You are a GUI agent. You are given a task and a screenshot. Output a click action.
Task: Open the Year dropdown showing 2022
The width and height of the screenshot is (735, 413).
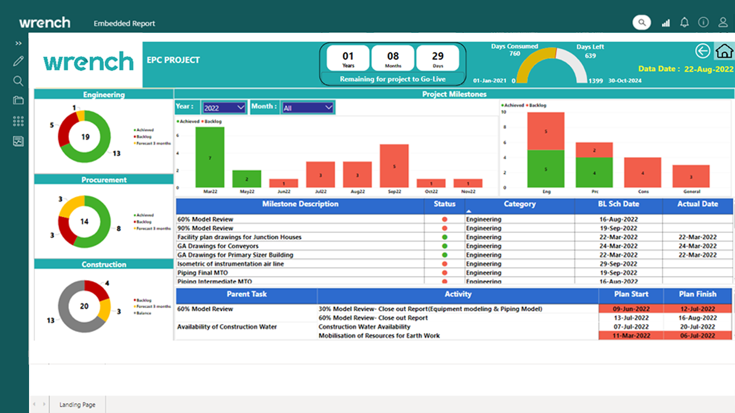[x=224, y=108]
